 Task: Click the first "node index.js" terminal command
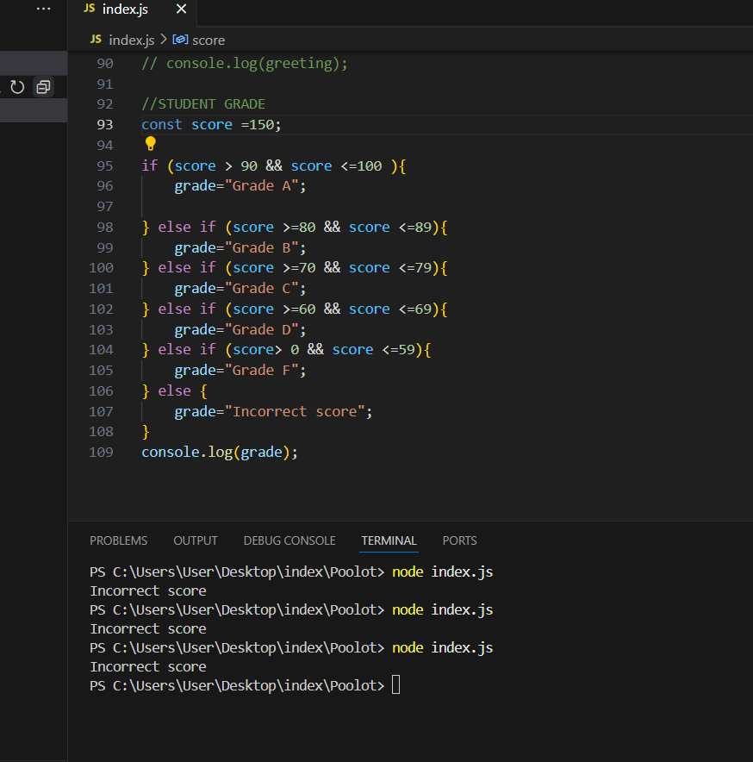(x=443, y=572)
